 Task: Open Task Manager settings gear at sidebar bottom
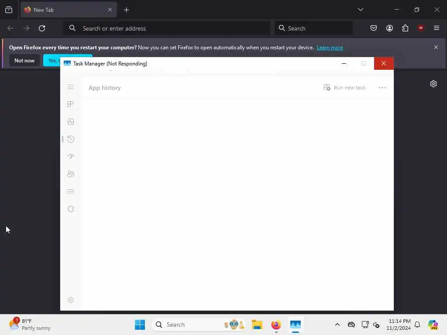tap(71, 300)
